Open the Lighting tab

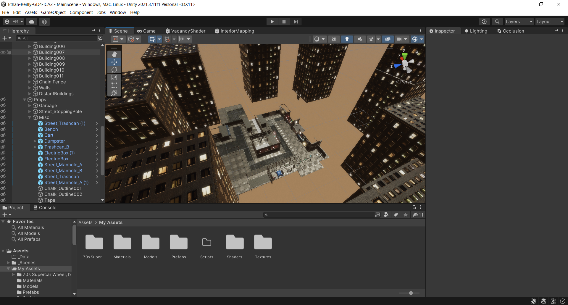click(476, 31)
